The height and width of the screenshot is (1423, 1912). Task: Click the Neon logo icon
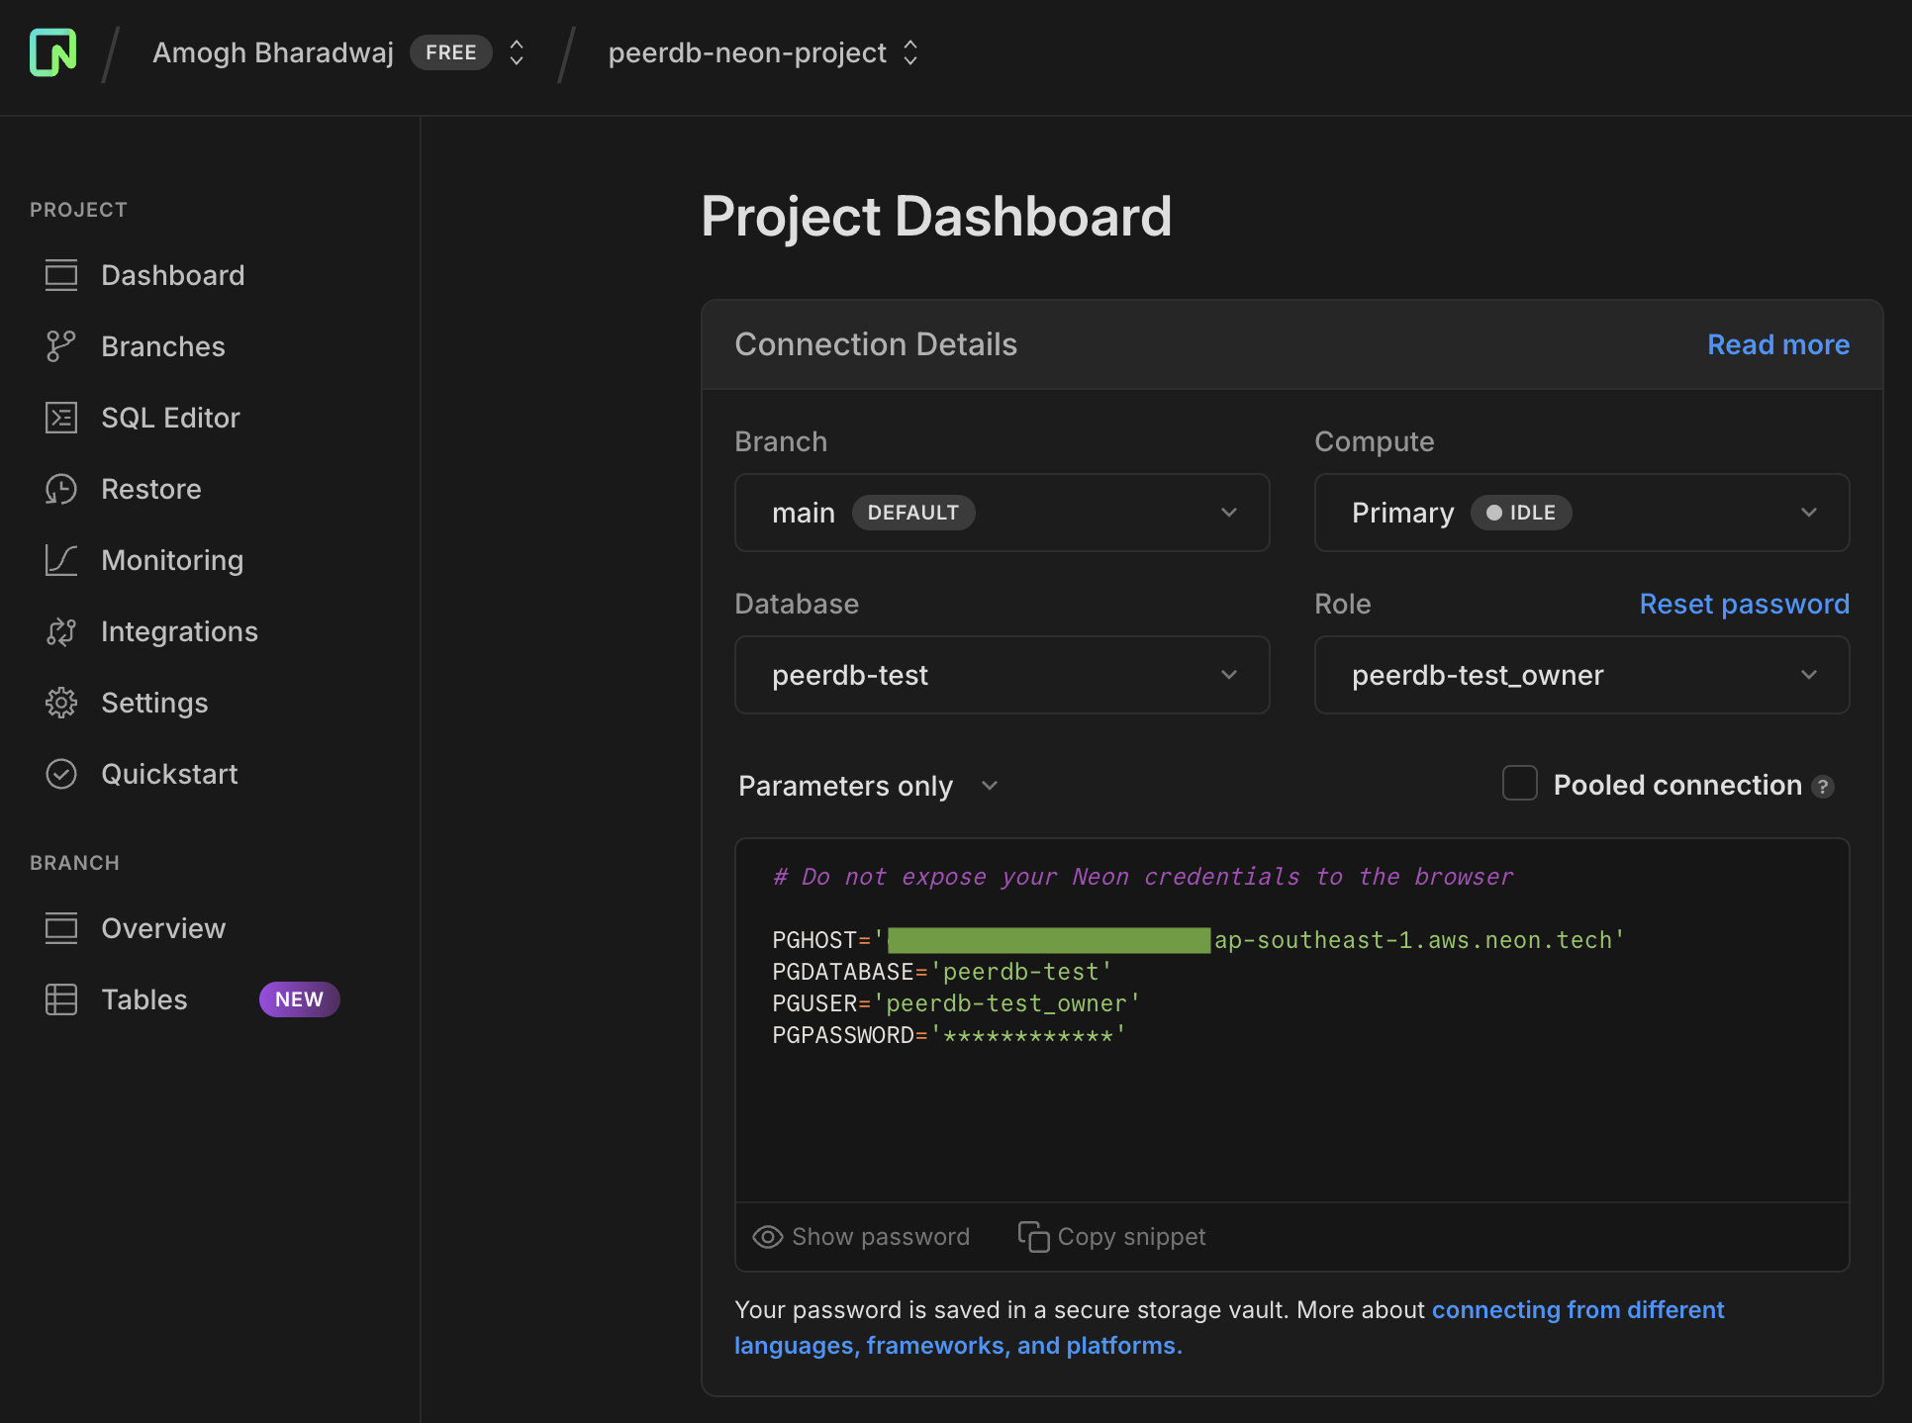53,52
